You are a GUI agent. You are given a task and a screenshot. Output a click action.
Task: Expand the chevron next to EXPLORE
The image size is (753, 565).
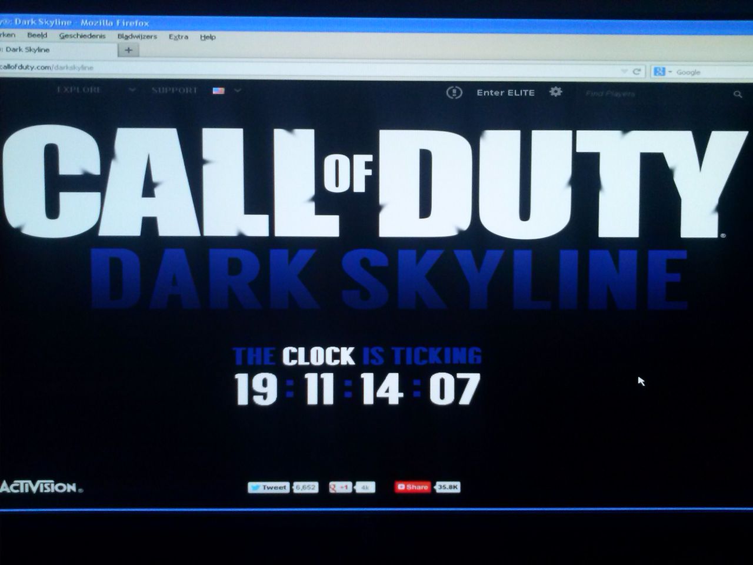click(132, 90)
